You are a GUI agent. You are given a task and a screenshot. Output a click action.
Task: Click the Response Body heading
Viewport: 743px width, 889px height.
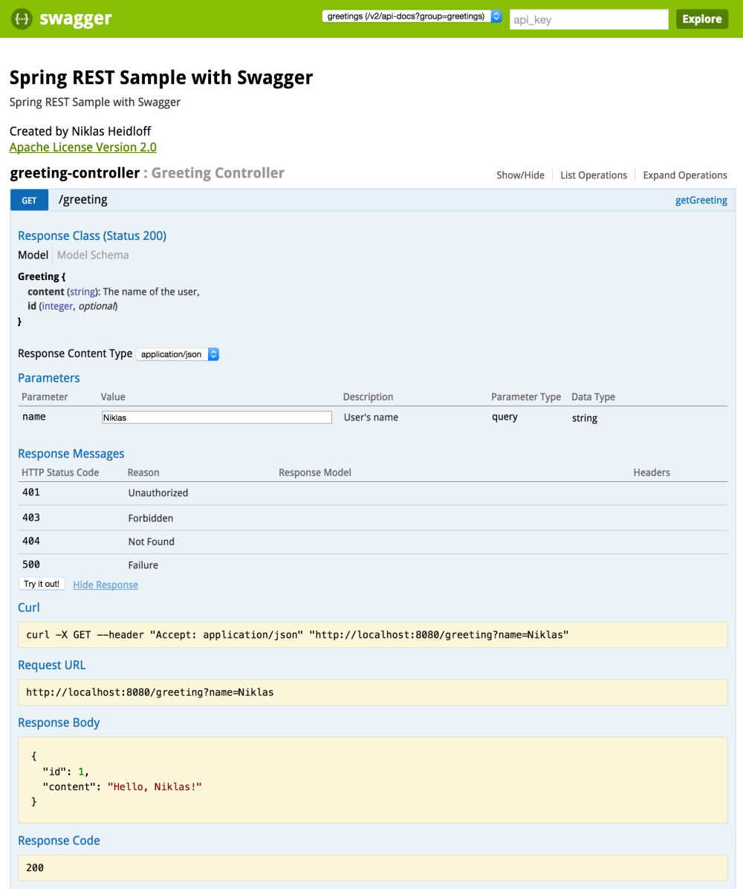click(59, 723)
